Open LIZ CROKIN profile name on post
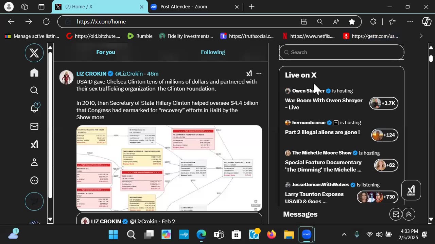Viewport: 435px width, 244px height. coord(91,74)
